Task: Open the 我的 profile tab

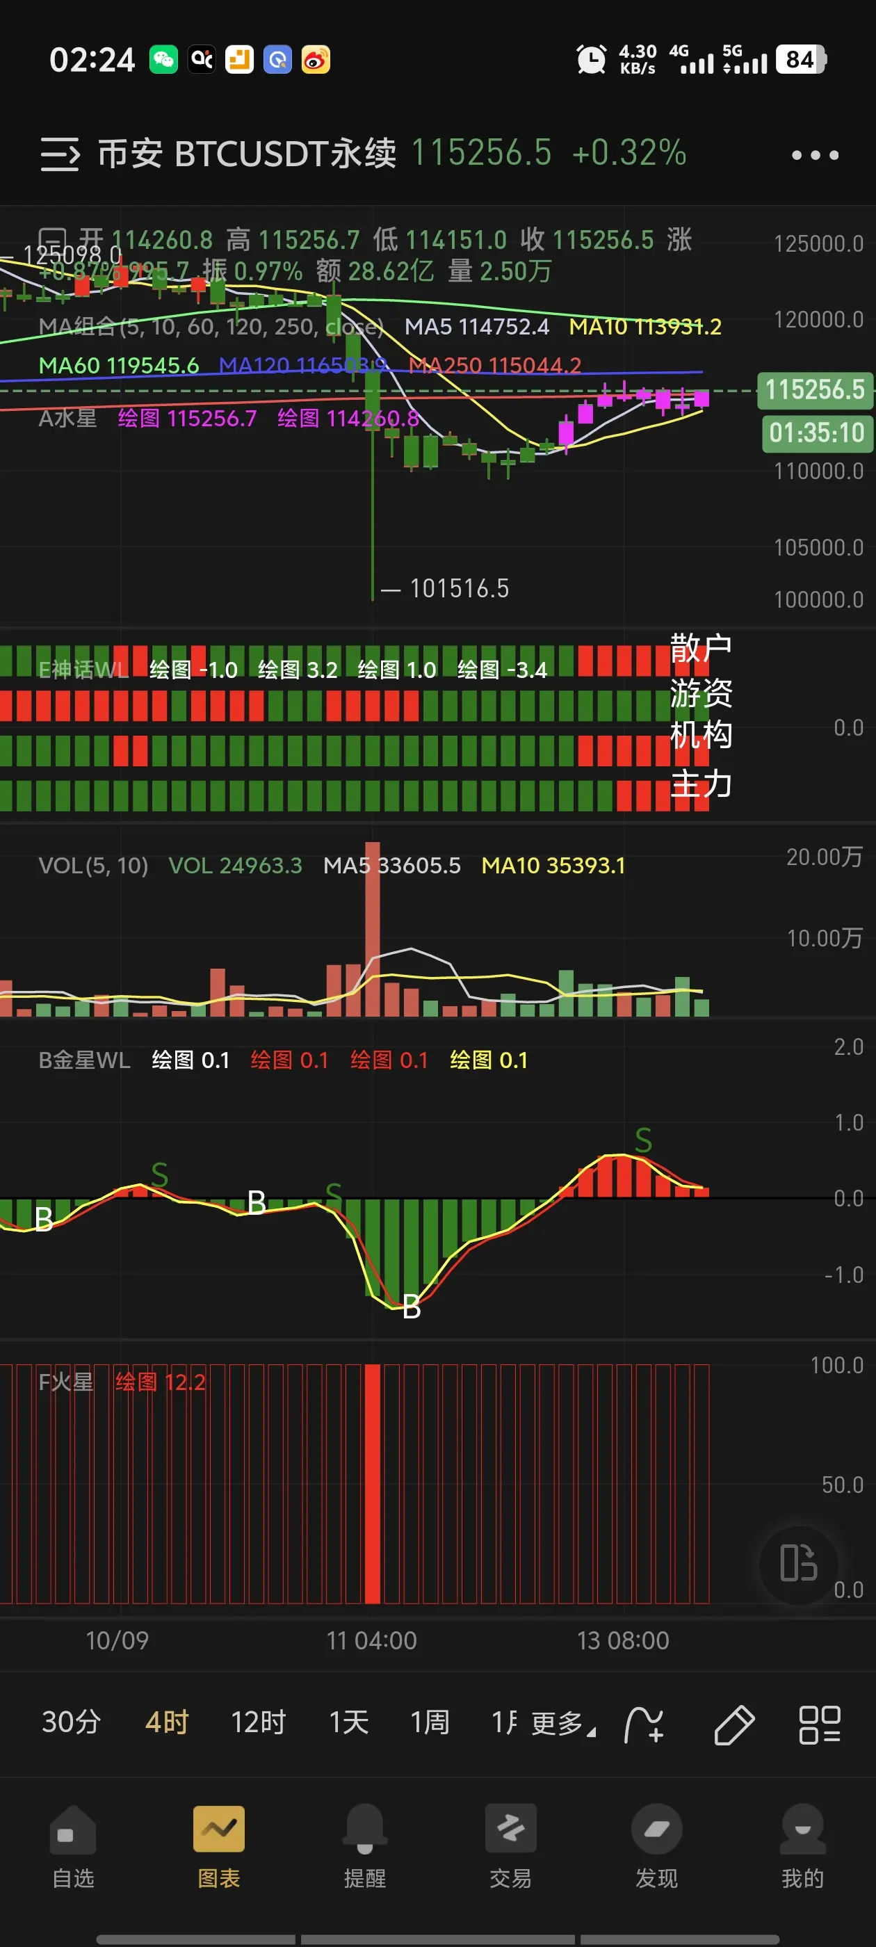Action: pos(803,1846)
